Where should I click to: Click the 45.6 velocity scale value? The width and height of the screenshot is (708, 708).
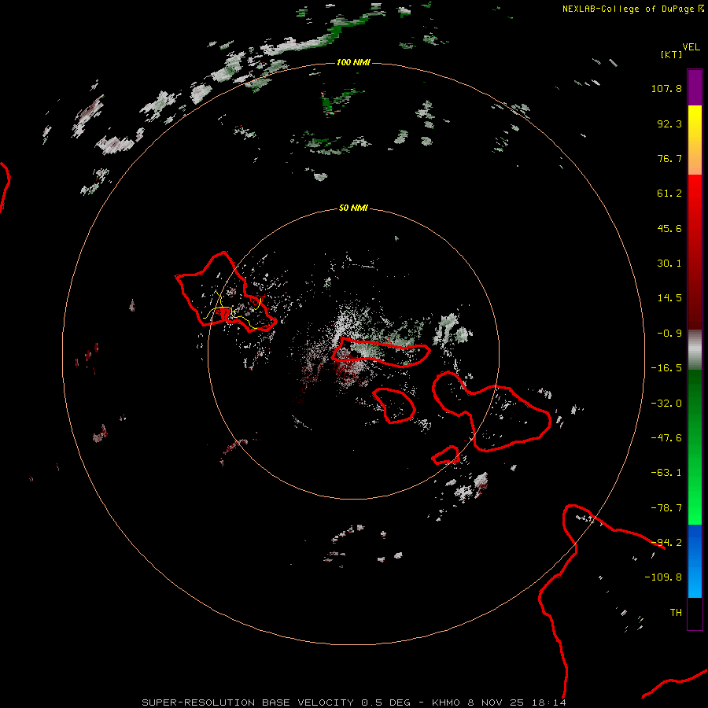pos(669,228)
